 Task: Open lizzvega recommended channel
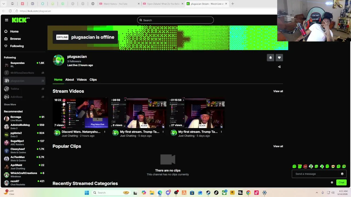[x=24, y=119]
